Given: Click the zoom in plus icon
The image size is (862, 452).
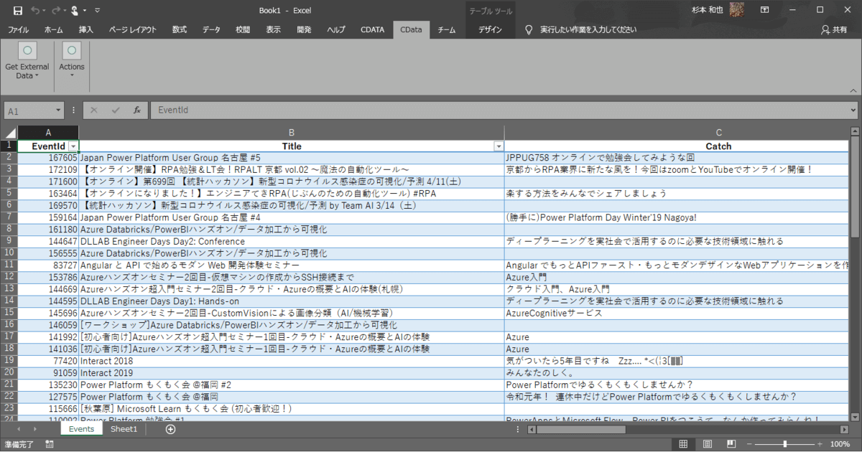Looking at the screenshot, I should (x=820, y=444).
